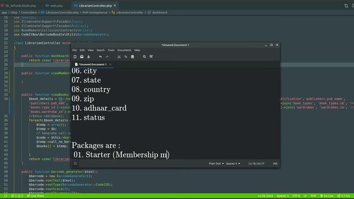The height and width of the screenshot is (199, 354).
Task: Click the 4.1 hrs time tracker in status bar
Action: tap(343, 196)
